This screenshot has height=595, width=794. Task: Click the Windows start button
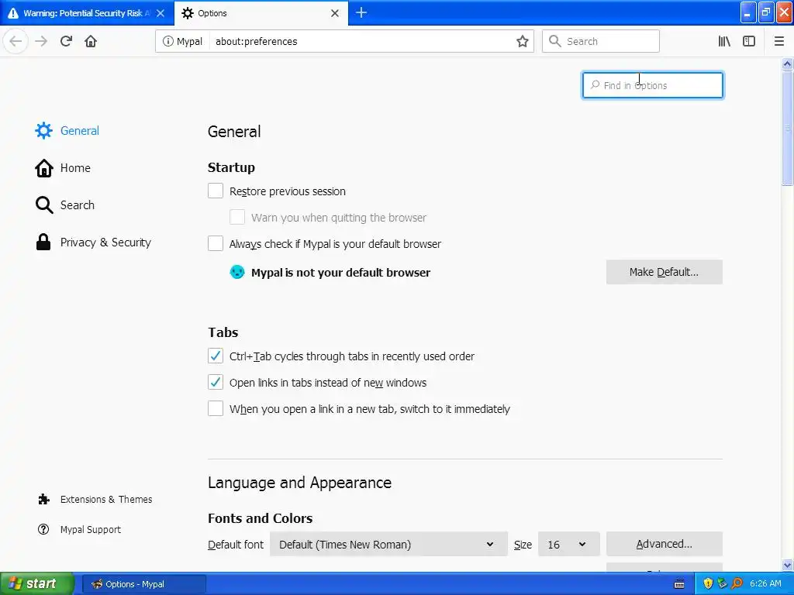(37, 583)
